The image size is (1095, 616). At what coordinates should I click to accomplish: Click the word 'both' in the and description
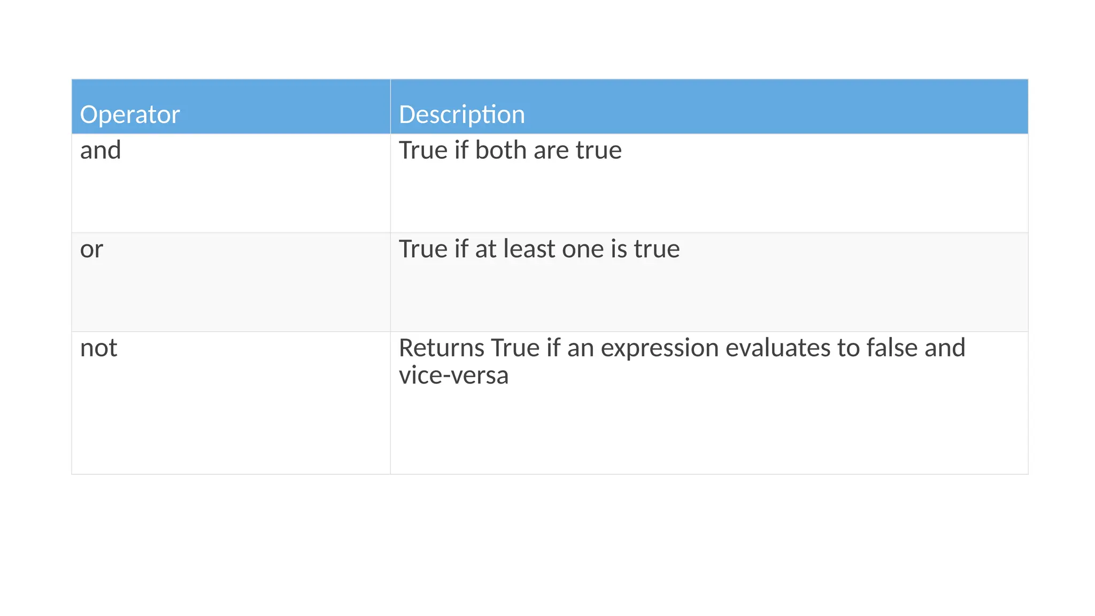[x=500, y=150]
